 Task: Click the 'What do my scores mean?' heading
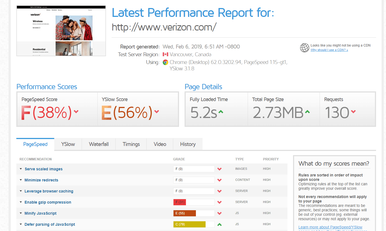tap(334, 163)
